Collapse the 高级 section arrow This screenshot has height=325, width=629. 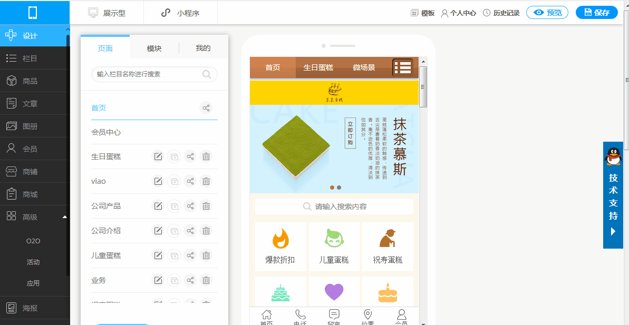(x=64, y=217)
